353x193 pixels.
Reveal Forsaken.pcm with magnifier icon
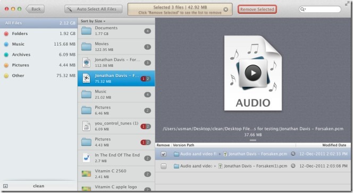pos(293,154)
